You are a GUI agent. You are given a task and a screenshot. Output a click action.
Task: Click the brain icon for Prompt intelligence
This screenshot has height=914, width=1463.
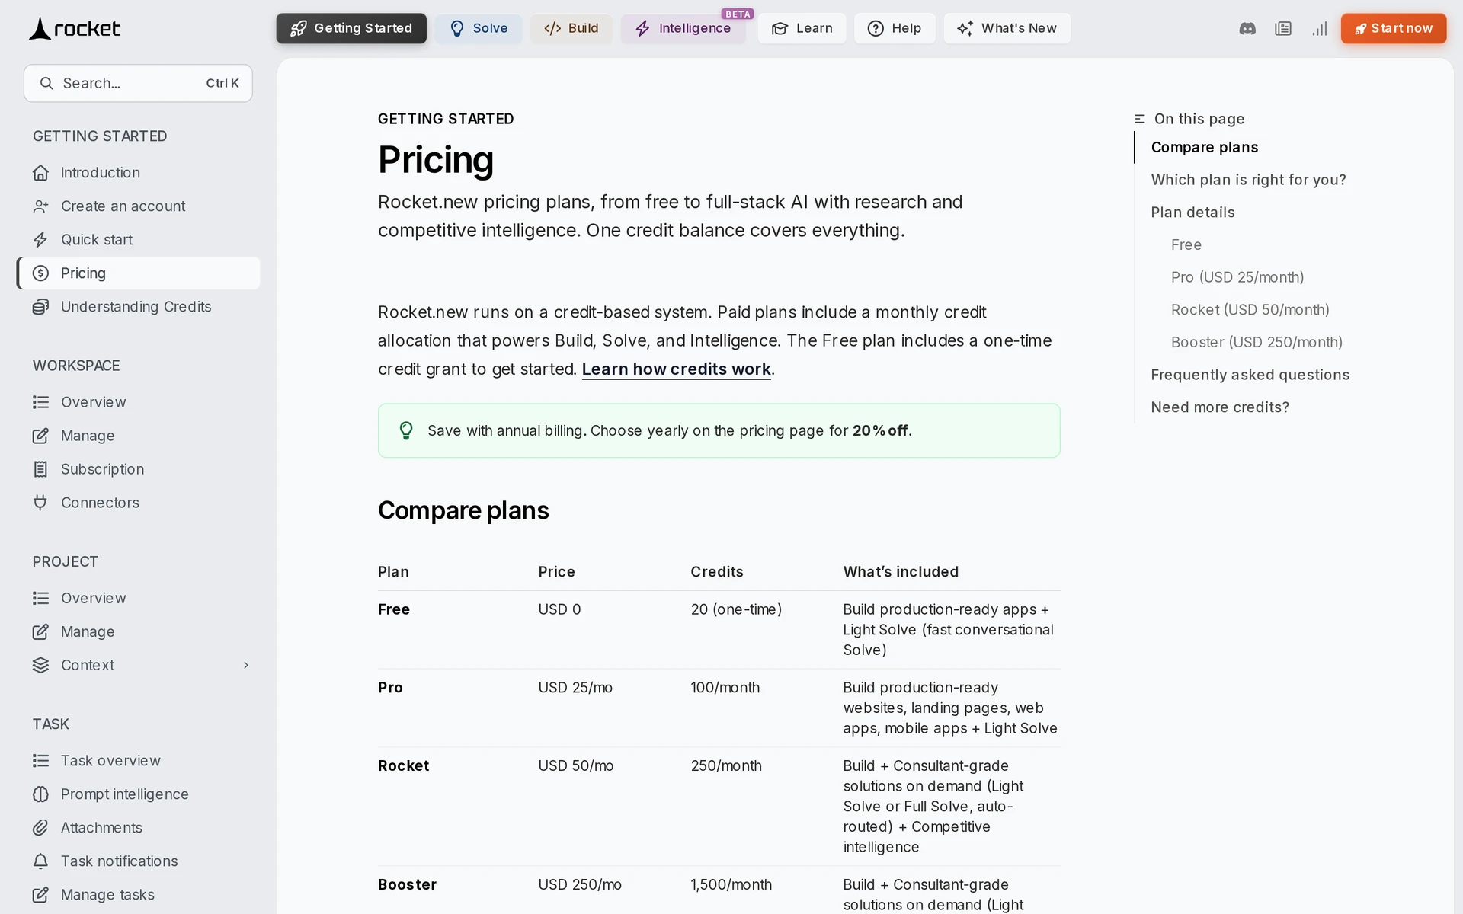coord(40,794)
